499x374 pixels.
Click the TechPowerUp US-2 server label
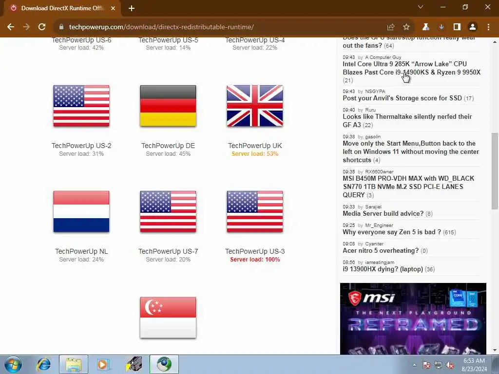coord(81,146)
